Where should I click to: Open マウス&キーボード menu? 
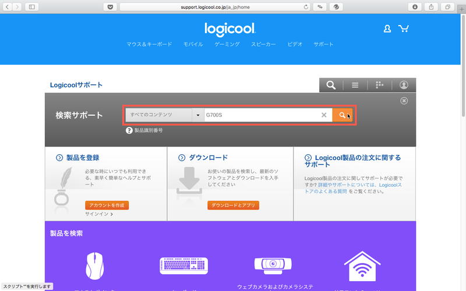149,44
